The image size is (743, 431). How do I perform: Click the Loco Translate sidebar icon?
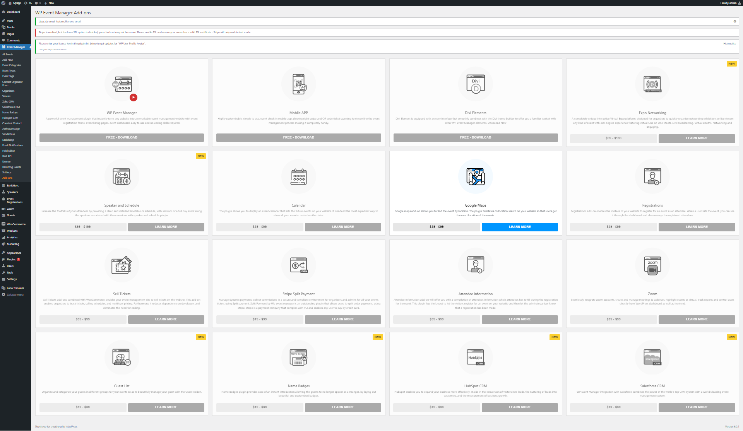click(x=3, y=288)
